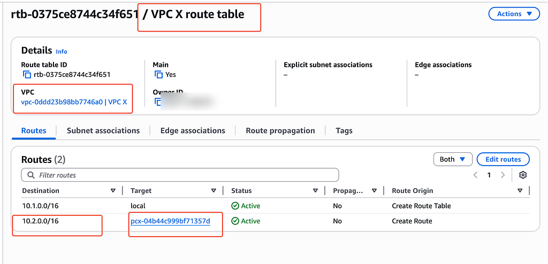Click the page number 1 indicator
The width and height of the screenshot is (548, 264).
point(489,175)
